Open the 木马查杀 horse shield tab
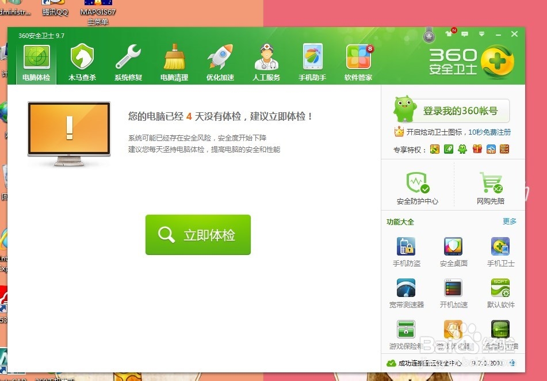 pos(82,63)
